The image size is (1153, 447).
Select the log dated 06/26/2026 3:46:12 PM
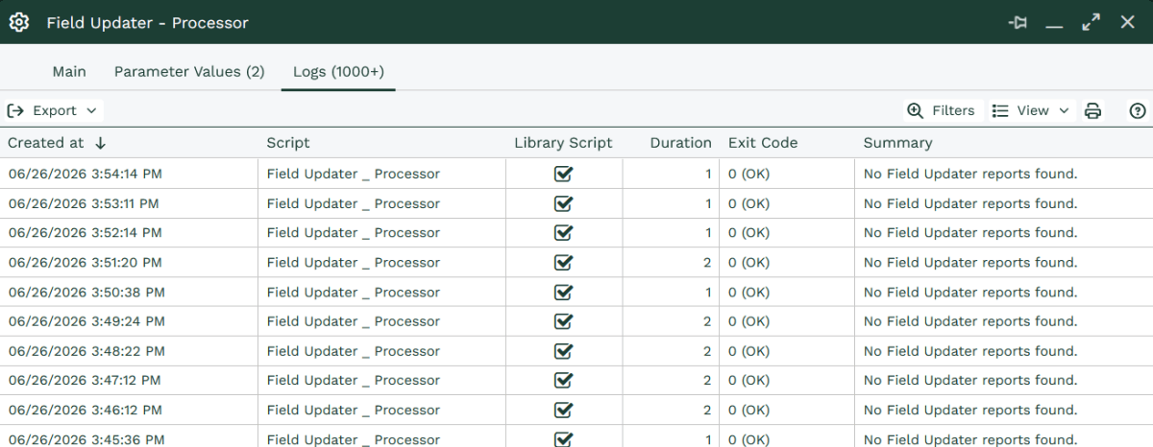coord(85,411)
